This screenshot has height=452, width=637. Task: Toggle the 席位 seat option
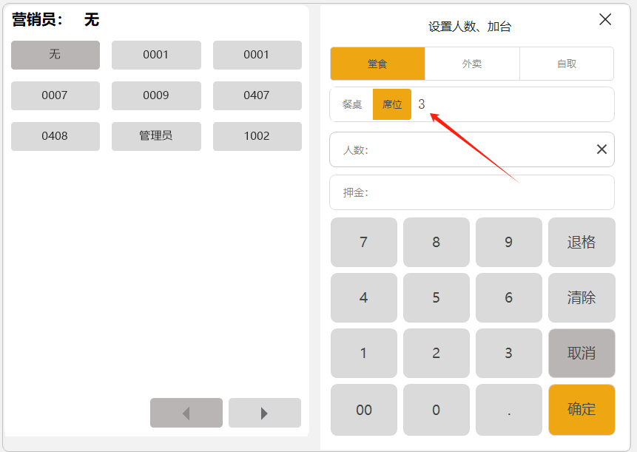click(x=392, y=104)
